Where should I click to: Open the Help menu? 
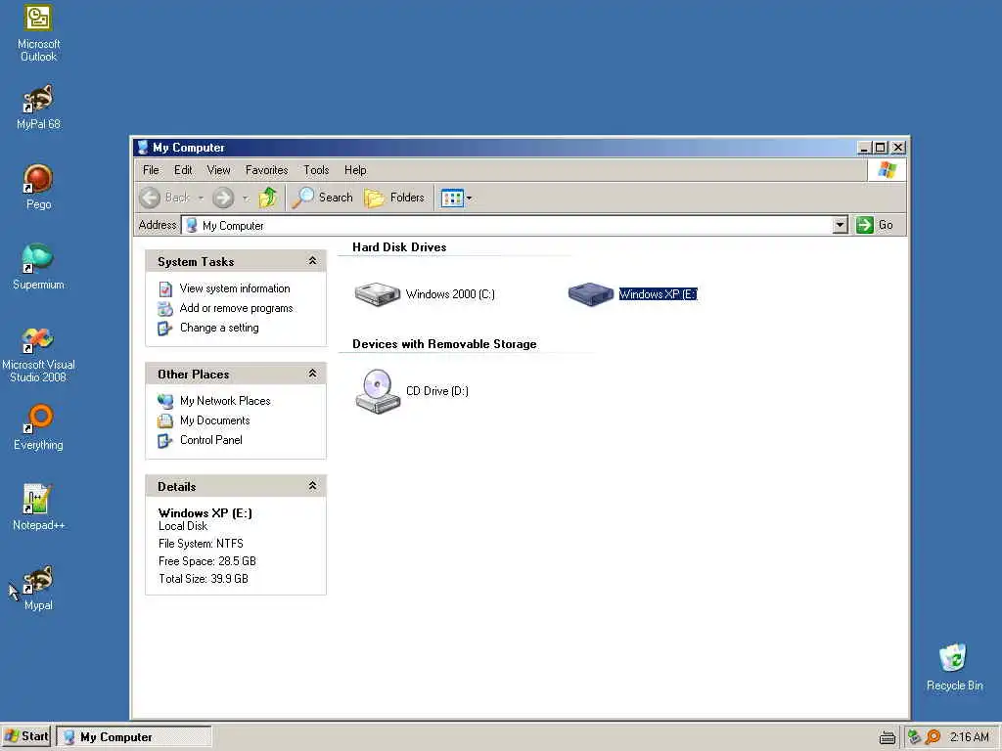(x=355, y=170)
